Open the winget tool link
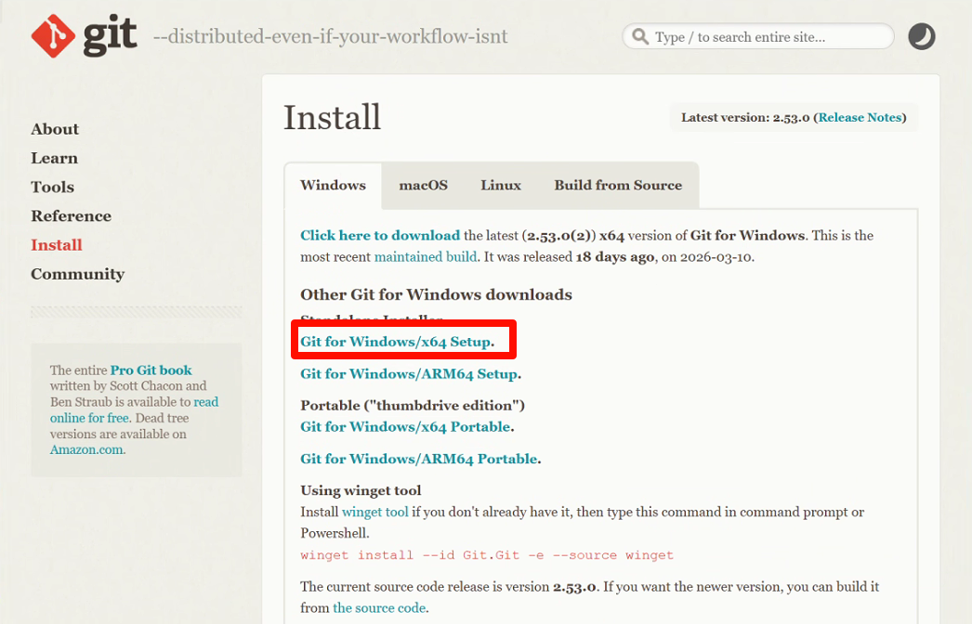The width and height of the screenshot is (972, 624). pos(375,512)
